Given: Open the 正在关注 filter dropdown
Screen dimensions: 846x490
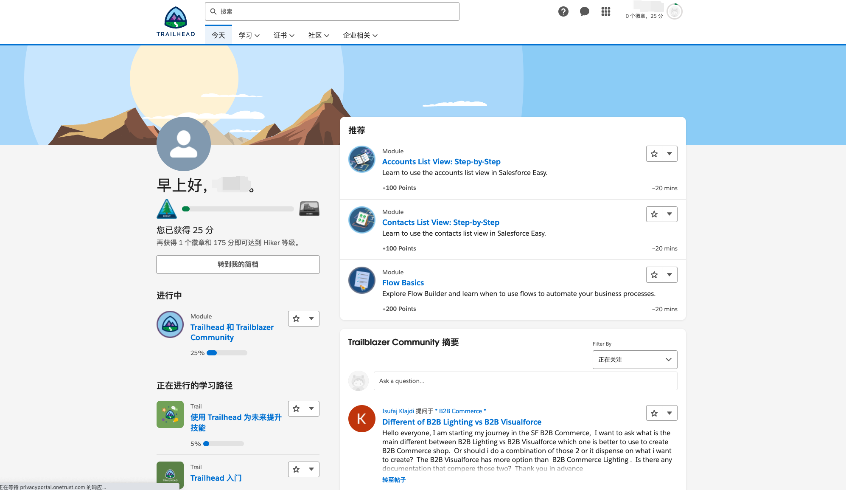Looking at the screenshot, I should pyautogui.click(x=635, y=360).
